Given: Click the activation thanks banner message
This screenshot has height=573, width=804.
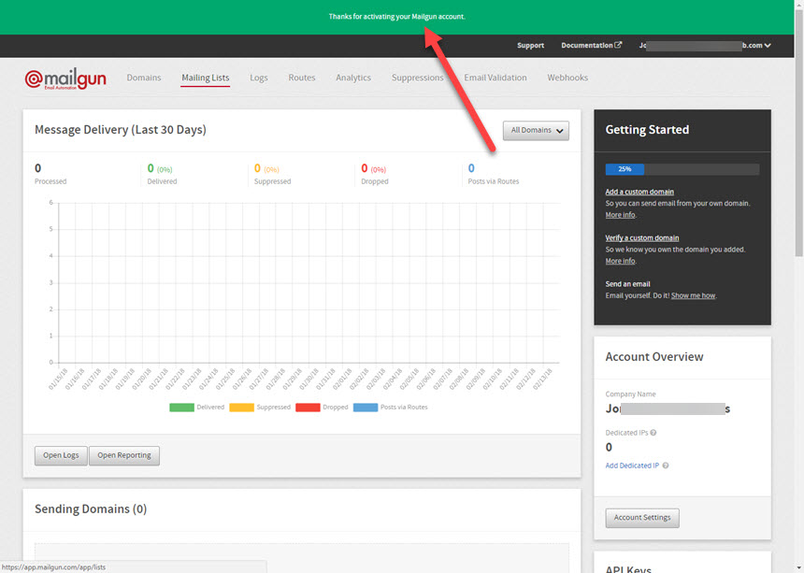Looking at the screenshot, I should coord(397,17).
